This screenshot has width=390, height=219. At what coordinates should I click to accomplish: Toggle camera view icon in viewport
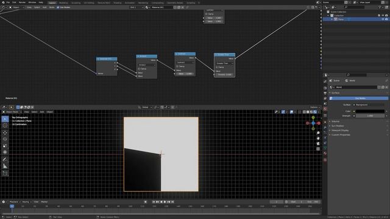(x=318, y=144)
